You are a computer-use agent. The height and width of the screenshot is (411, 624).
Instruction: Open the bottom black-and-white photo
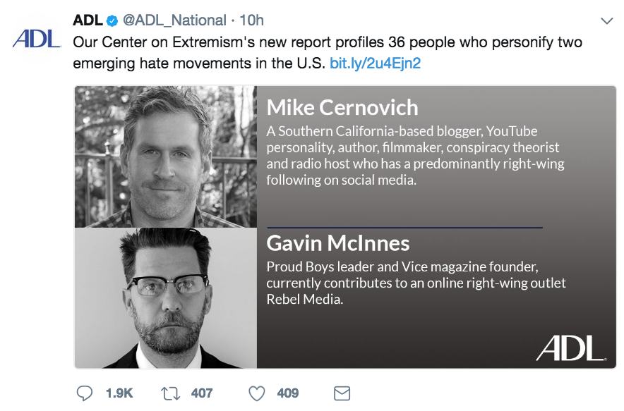(166, 297)
